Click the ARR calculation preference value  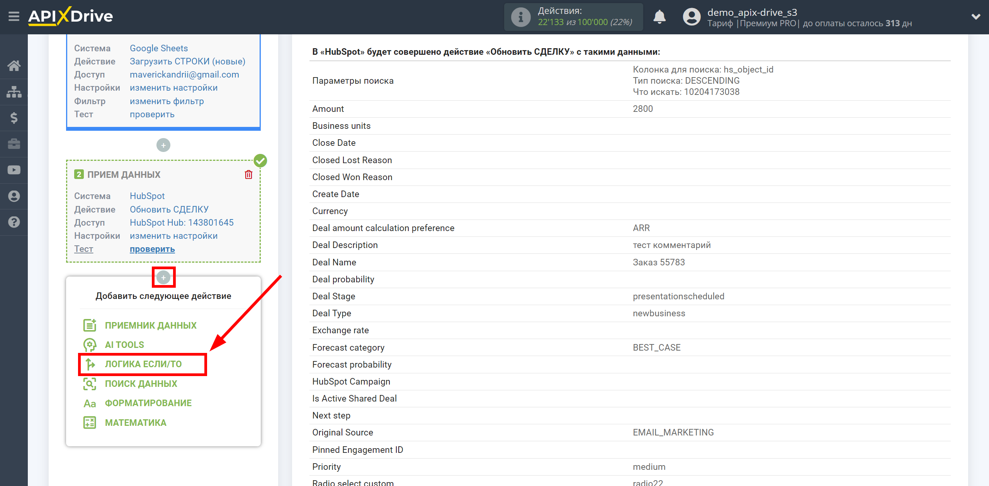641,228
